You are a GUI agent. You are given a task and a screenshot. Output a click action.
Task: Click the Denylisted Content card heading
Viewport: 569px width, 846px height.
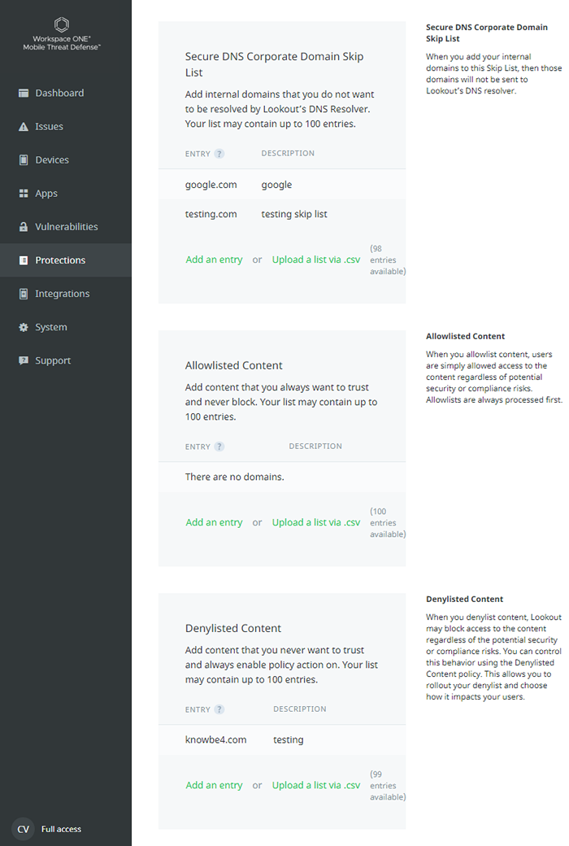pos(233,628)
